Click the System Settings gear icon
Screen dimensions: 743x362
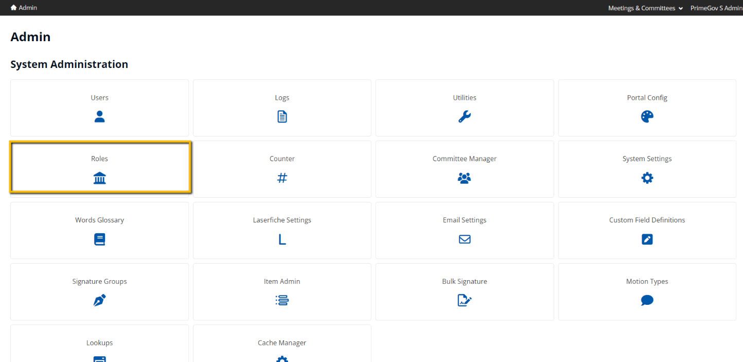(647, 178)
